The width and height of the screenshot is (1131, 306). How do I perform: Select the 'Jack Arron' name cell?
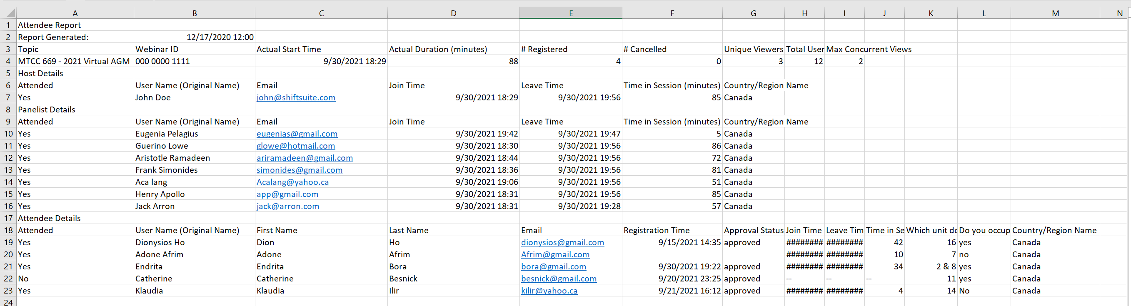click(x=195, y=206)
